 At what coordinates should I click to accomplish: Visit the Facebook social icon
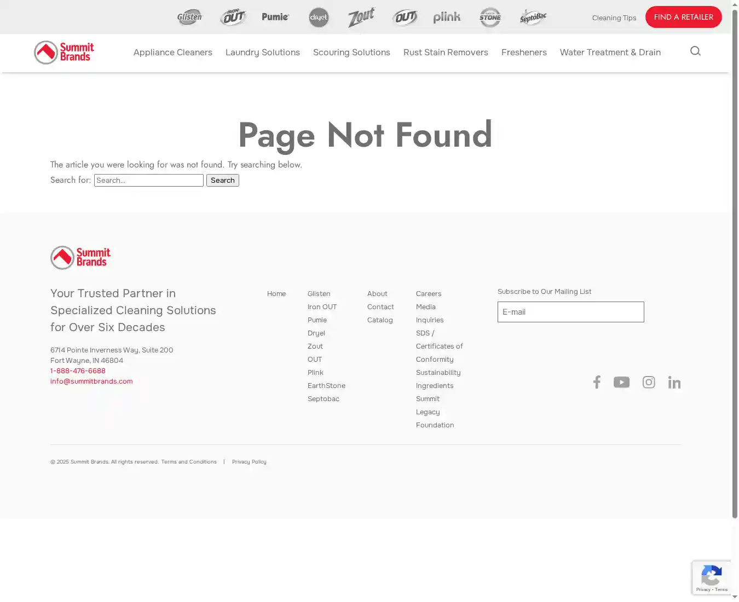tap(597, 382)
